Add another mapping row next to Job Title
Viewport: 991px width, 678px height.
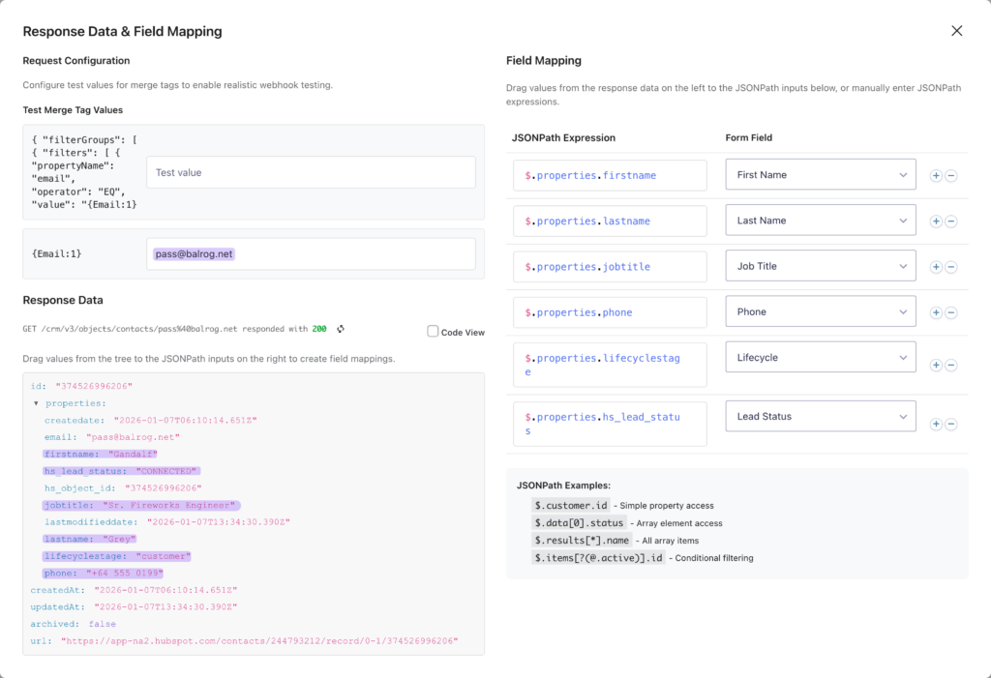(936, 265)
